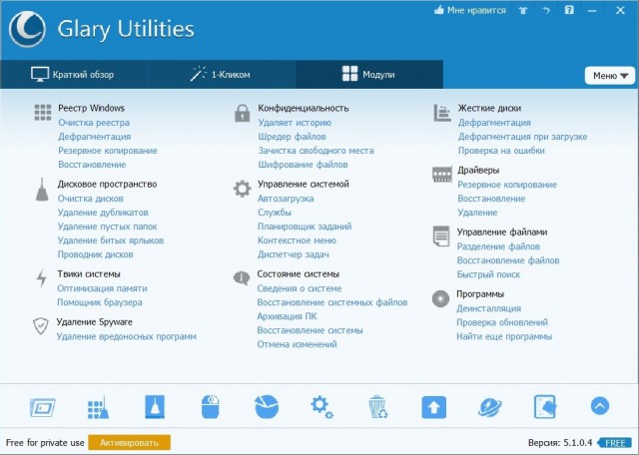
Task: Open Удаление битых ярлыков link
Action: (111, 240)
